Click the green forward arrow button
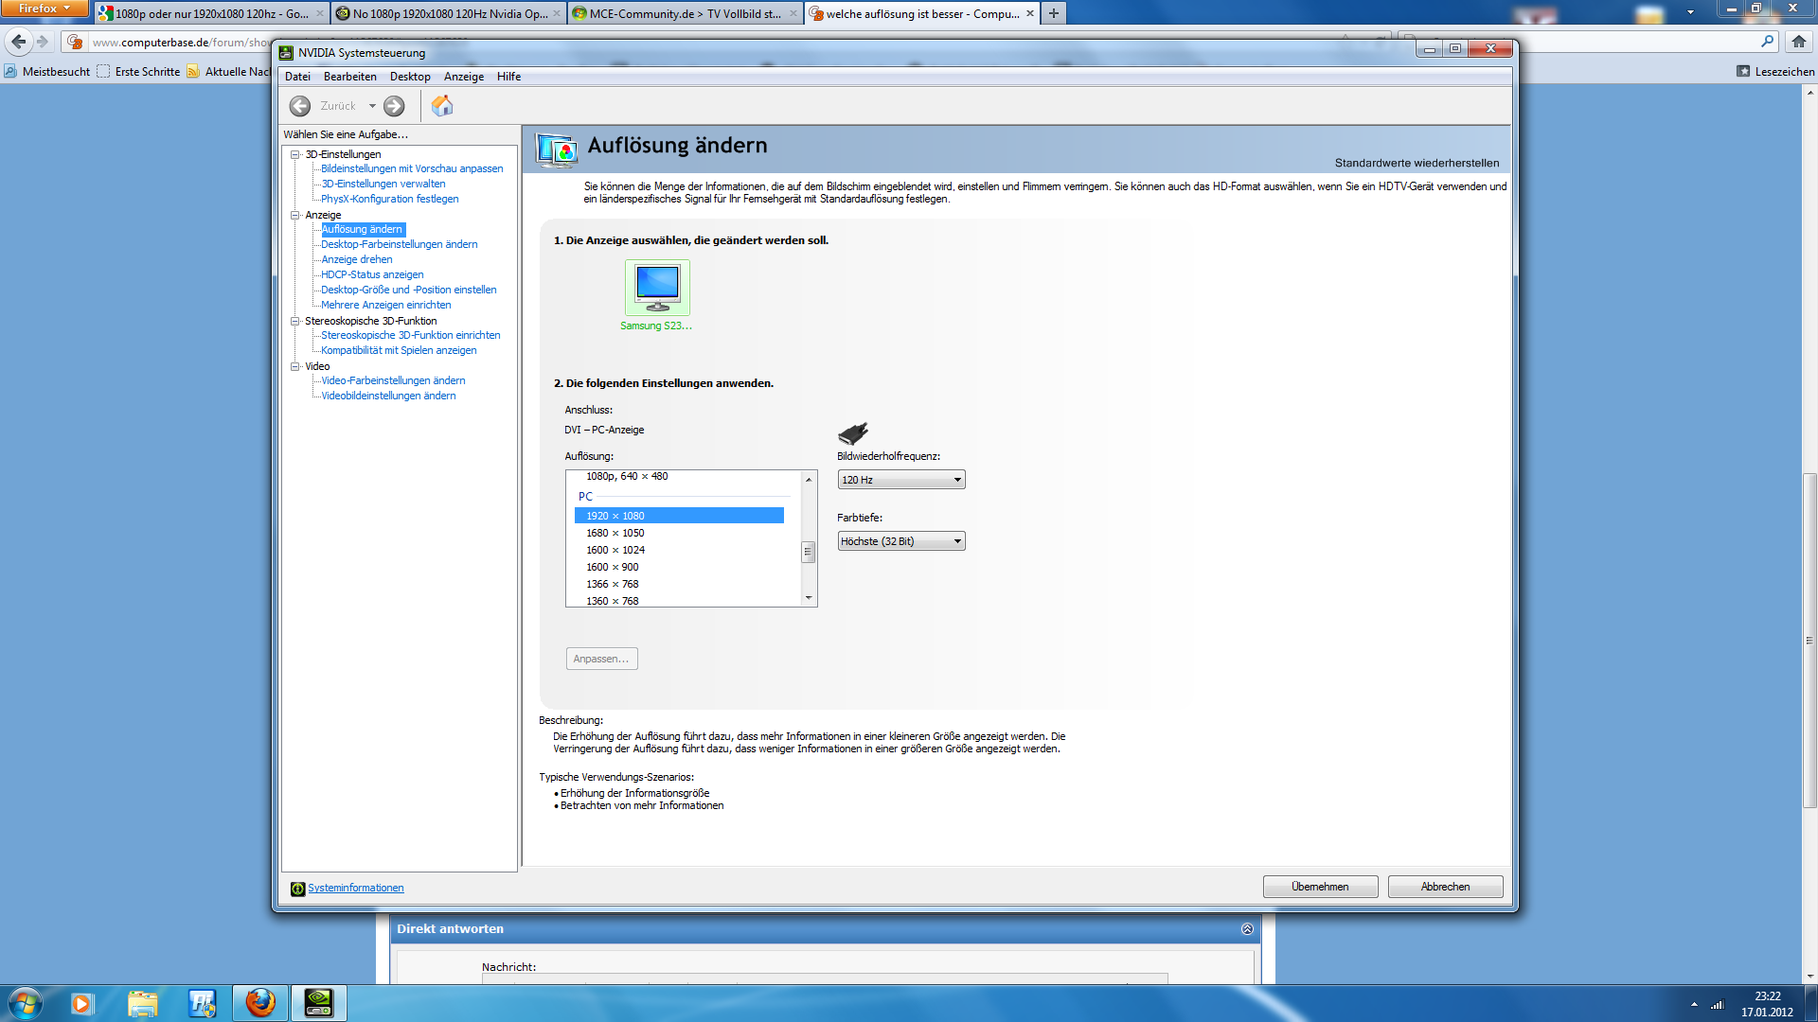 (394, 106)
